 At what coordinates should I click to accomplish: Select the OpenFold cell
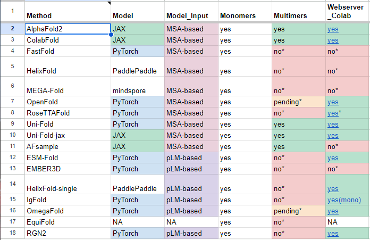pos(68,102)
